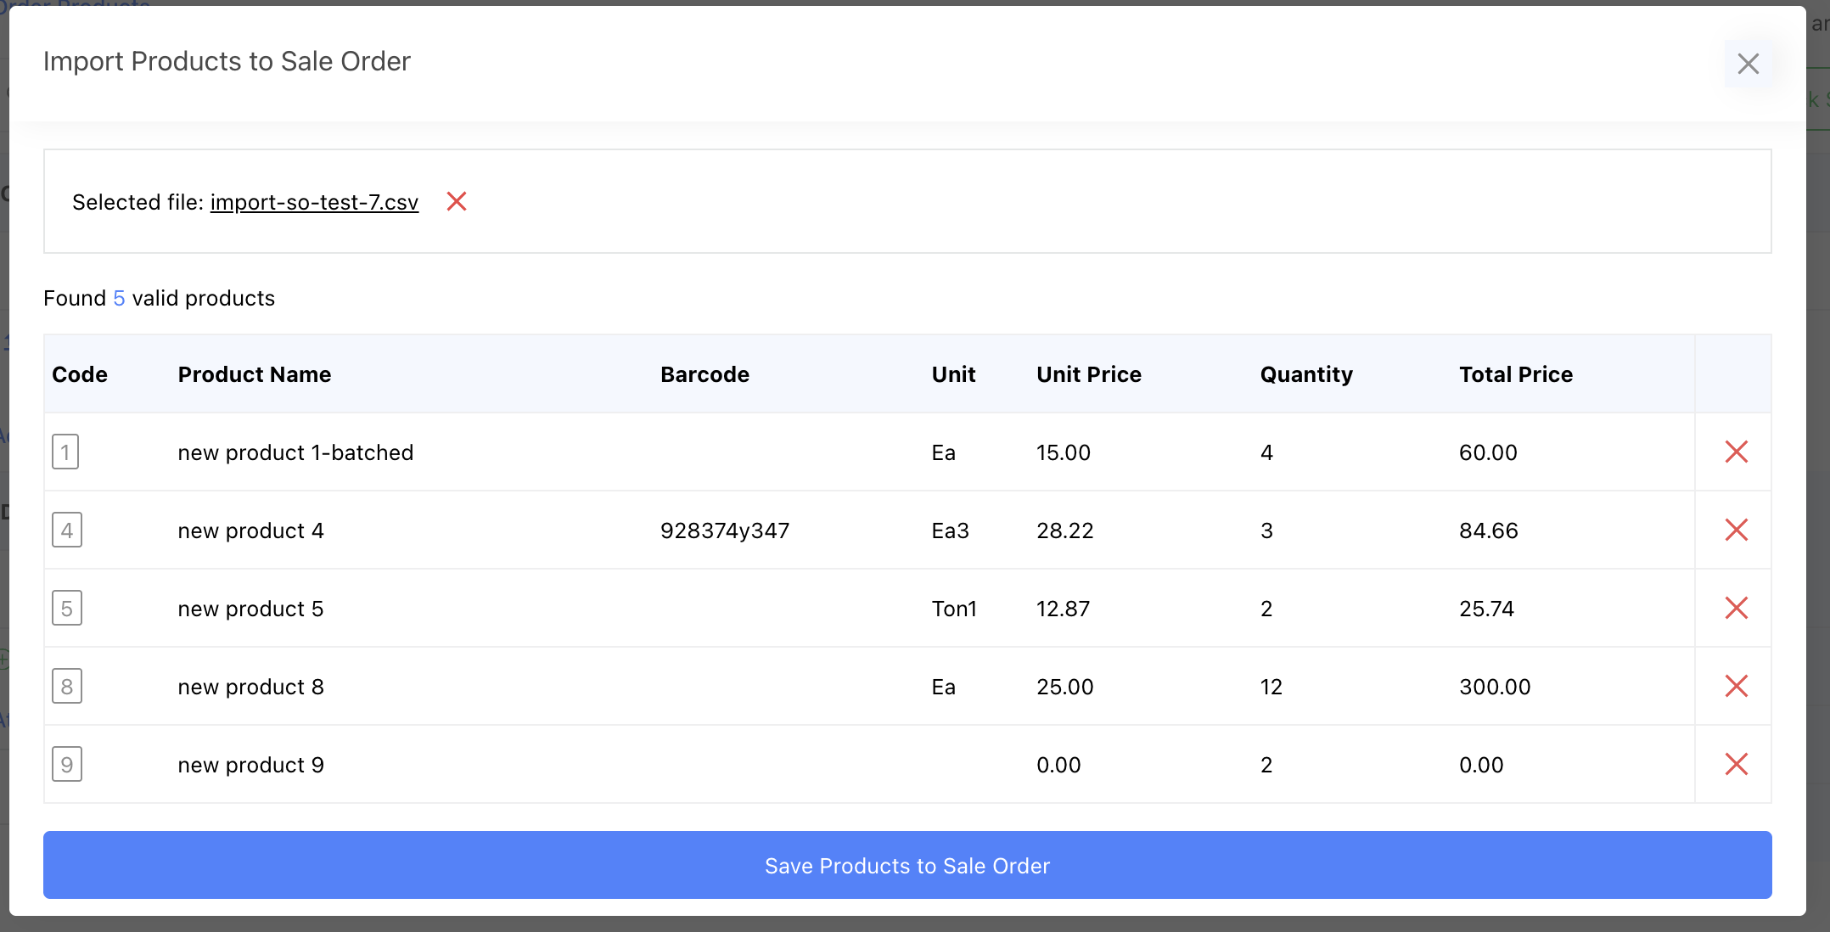Click Save Products to Sale Order
The width and height of the screenshot is (1830, 932).
click(x=907, y=865)
